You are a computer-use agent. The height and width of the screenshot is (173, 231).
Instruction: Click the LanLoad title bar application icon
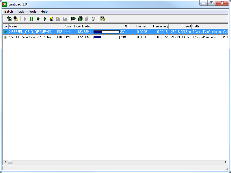(5, 4)
